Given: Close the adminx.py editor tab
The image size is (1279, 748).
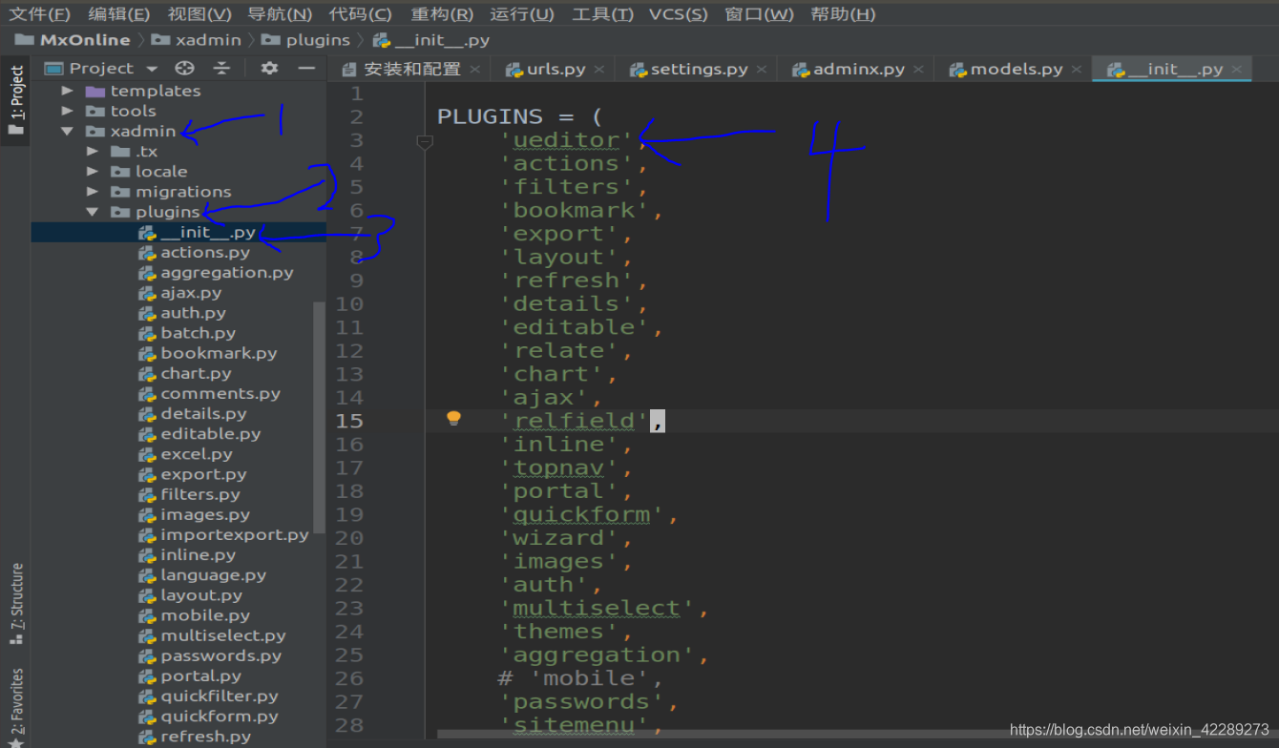Looking at the screenshot, I should click(917, 68).
